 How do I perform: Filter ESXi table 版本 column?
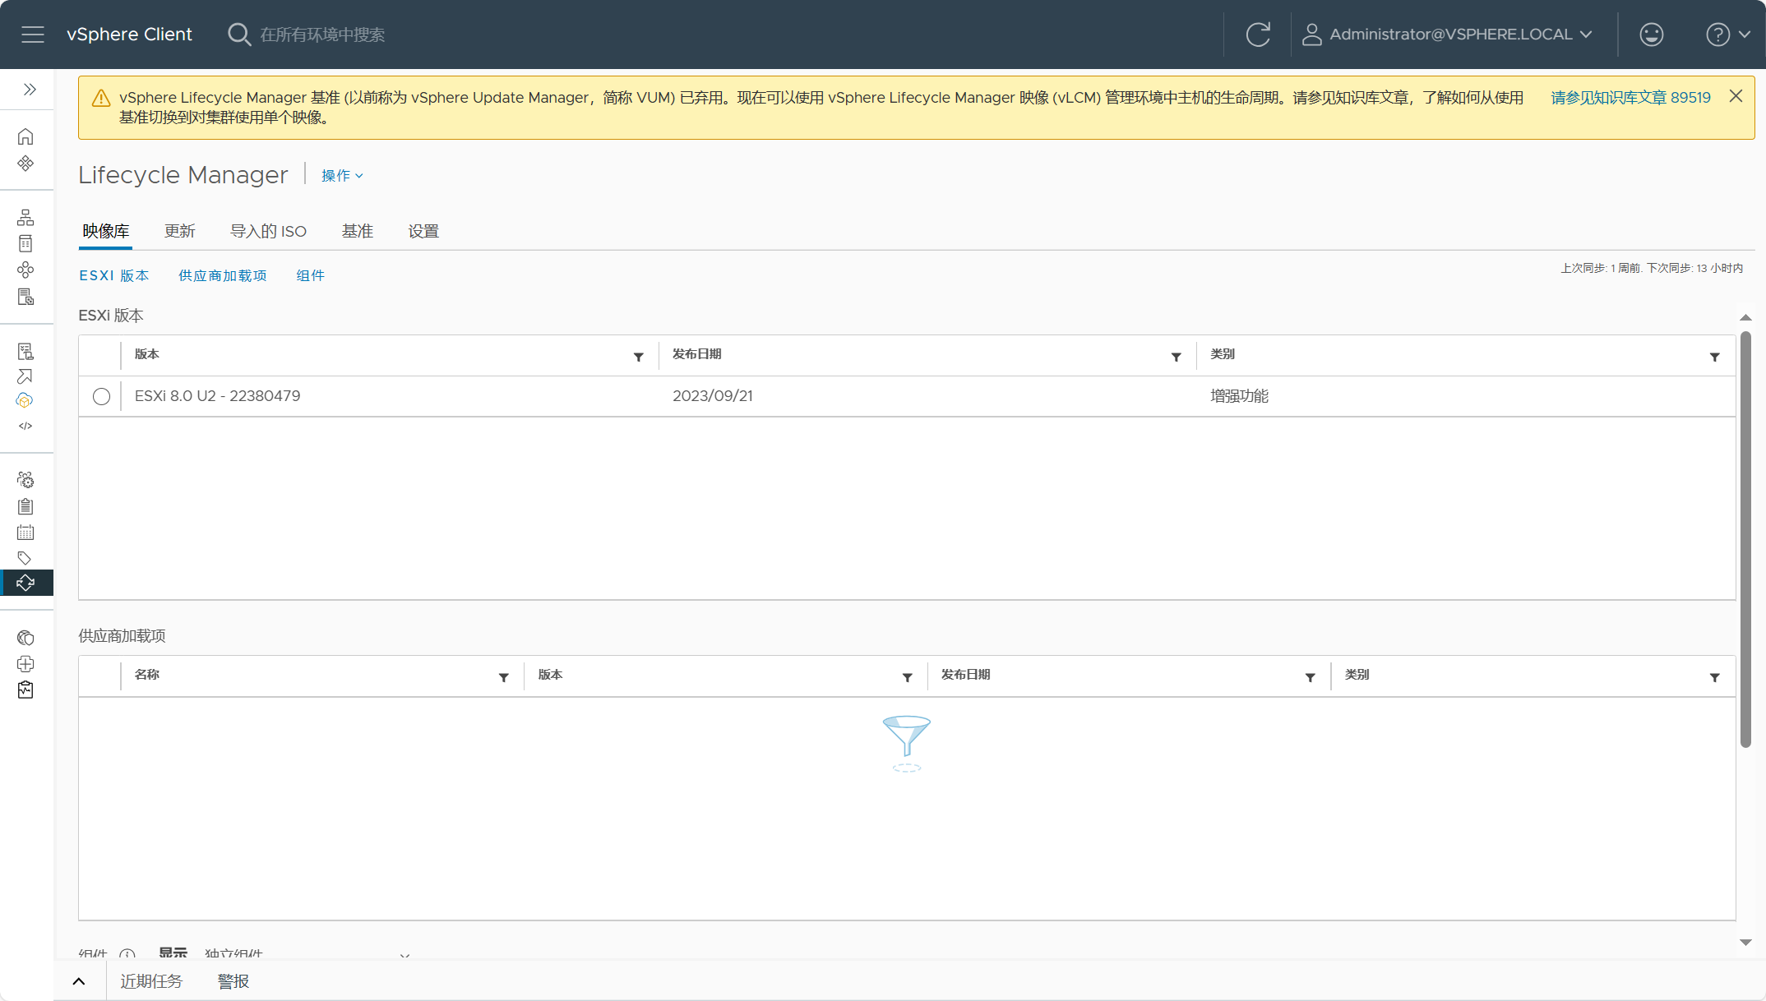pyautogui.click(x=638, y=357)
